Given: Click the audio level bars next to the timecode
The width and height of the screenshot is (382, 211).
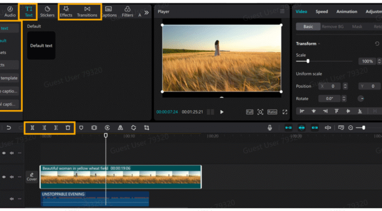Looking at the screenshot, I should click(210, 112).
